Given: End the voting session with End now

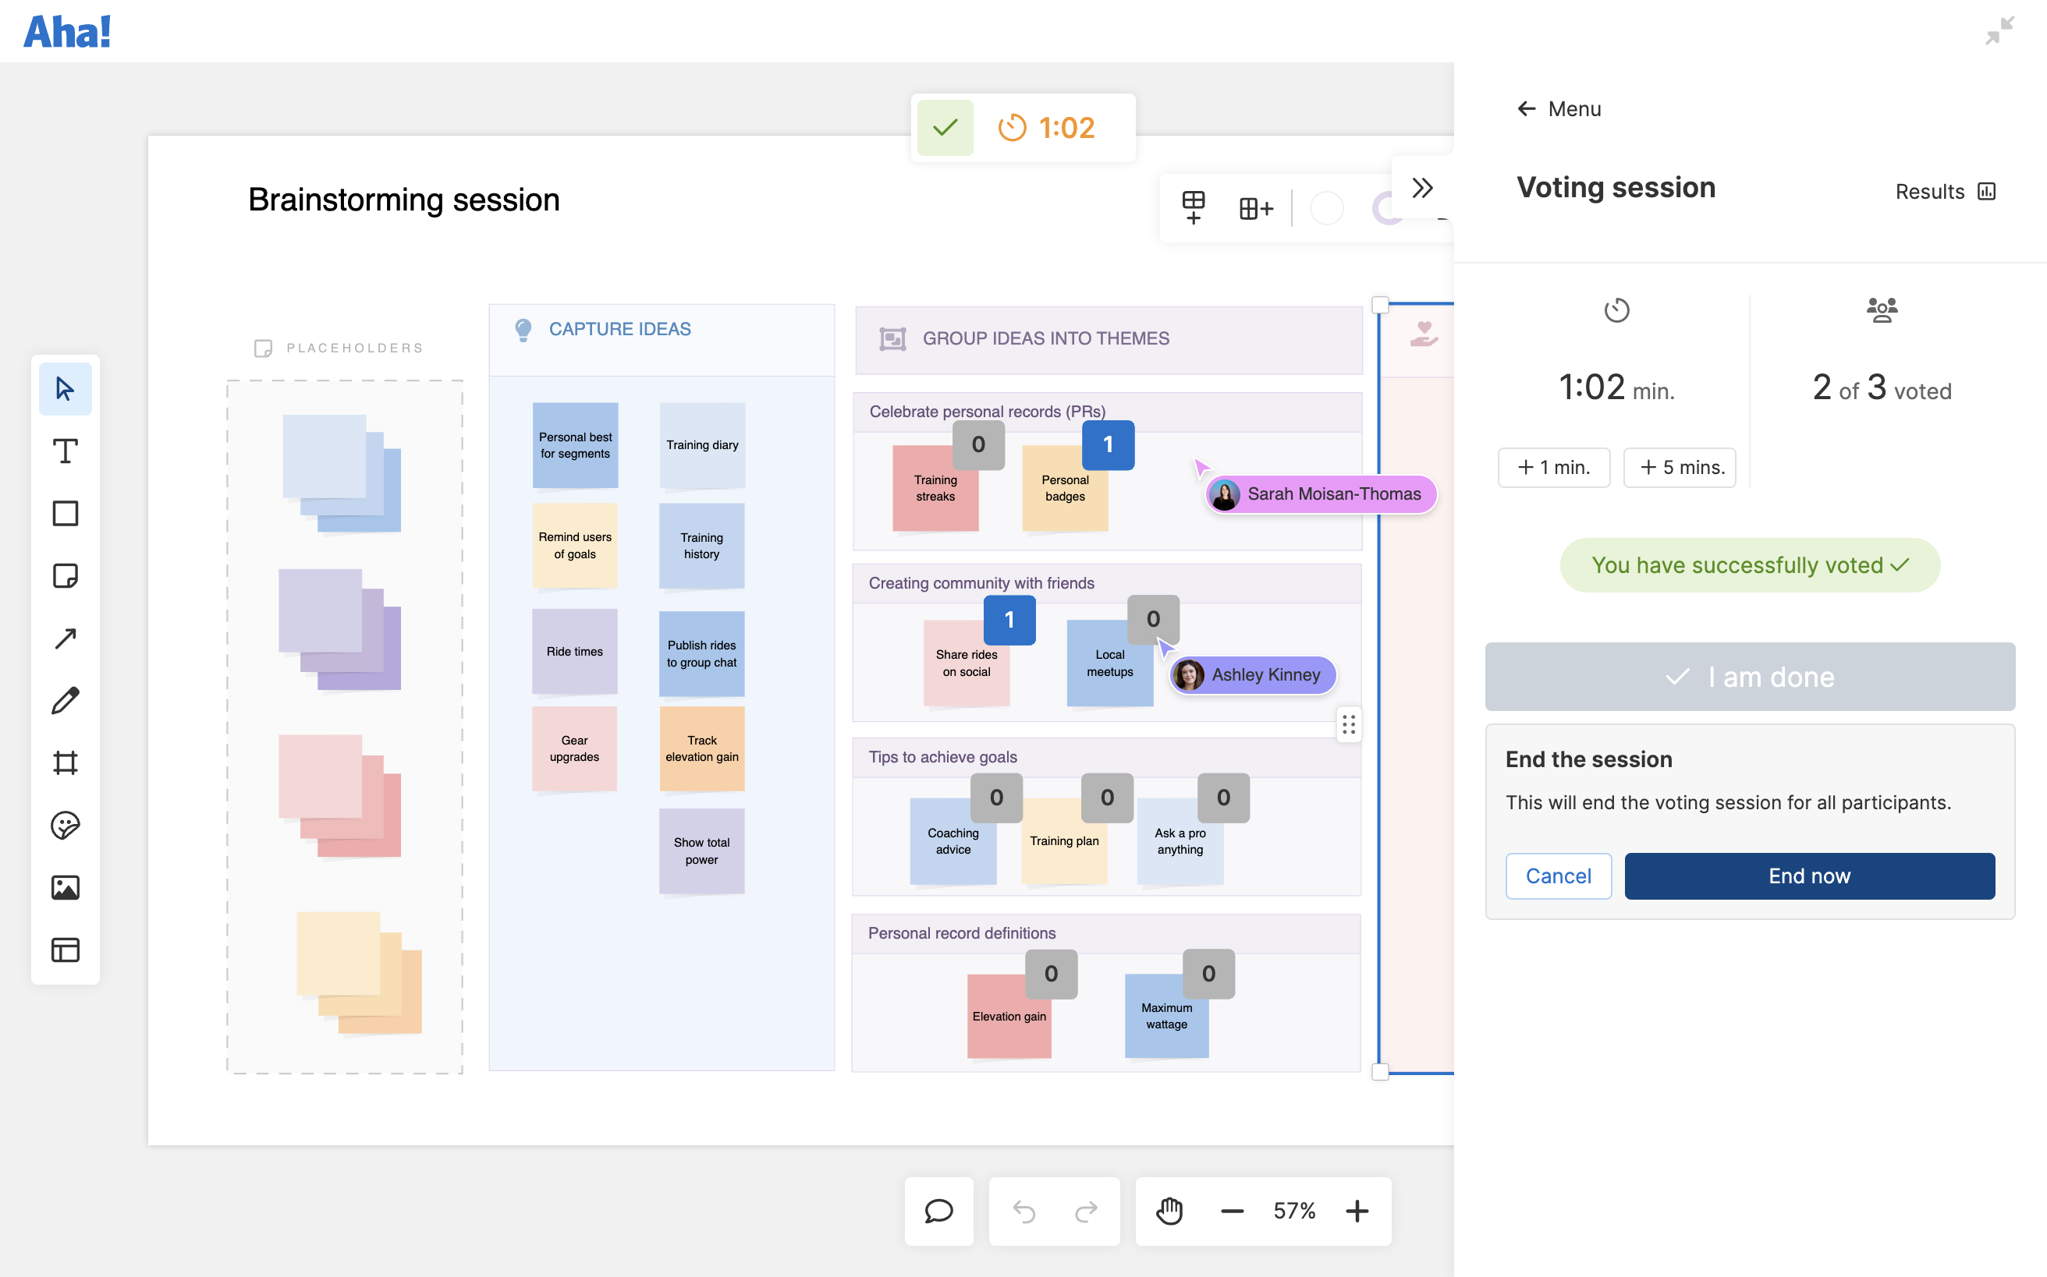Looking at the screenshot, I should pyautogui.click(x=1808, y=876).
